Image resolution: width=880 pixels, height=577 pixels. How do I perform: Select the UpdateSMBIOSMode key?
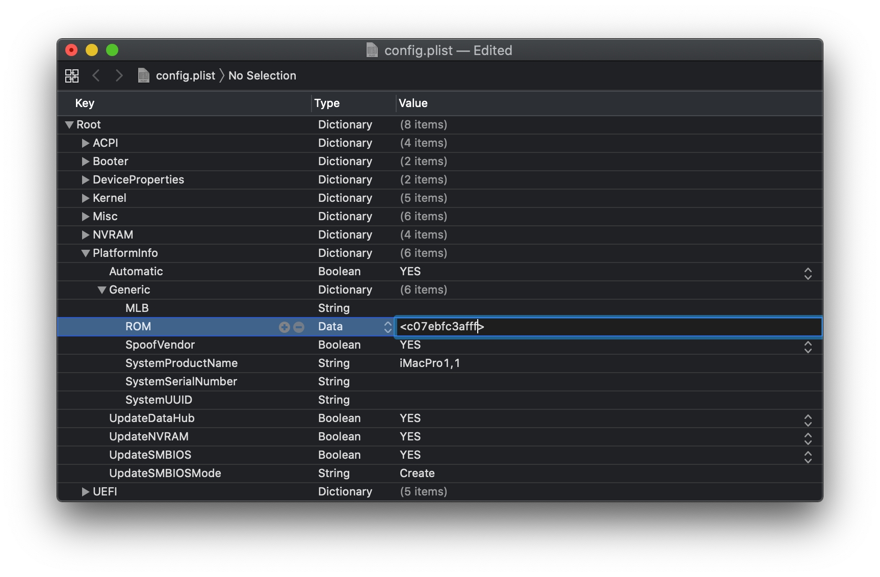click(165, 473)
